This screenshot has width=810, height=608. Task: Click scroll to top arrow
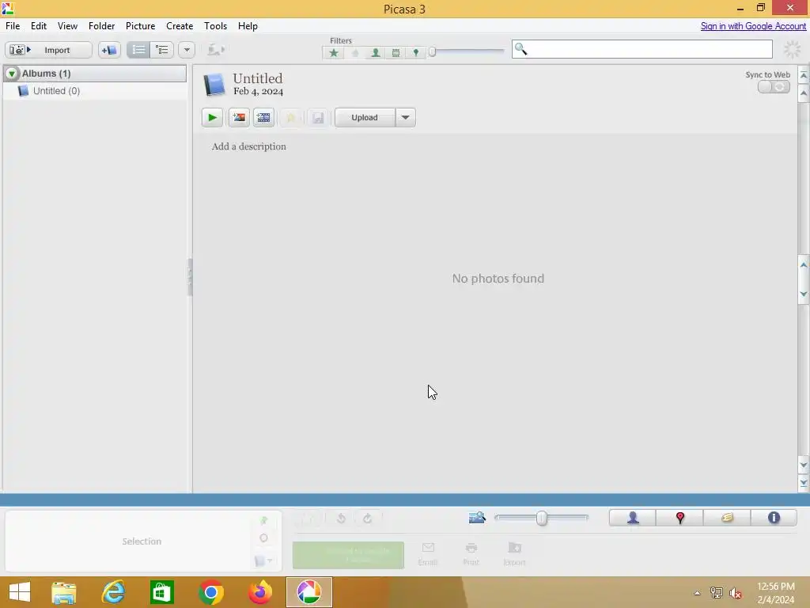804,75
